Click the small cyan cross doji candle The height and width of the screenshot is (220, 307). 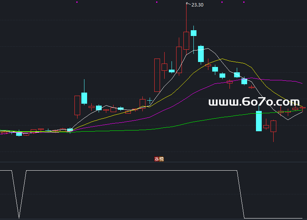pyautogui.click(x=149, y=101)
